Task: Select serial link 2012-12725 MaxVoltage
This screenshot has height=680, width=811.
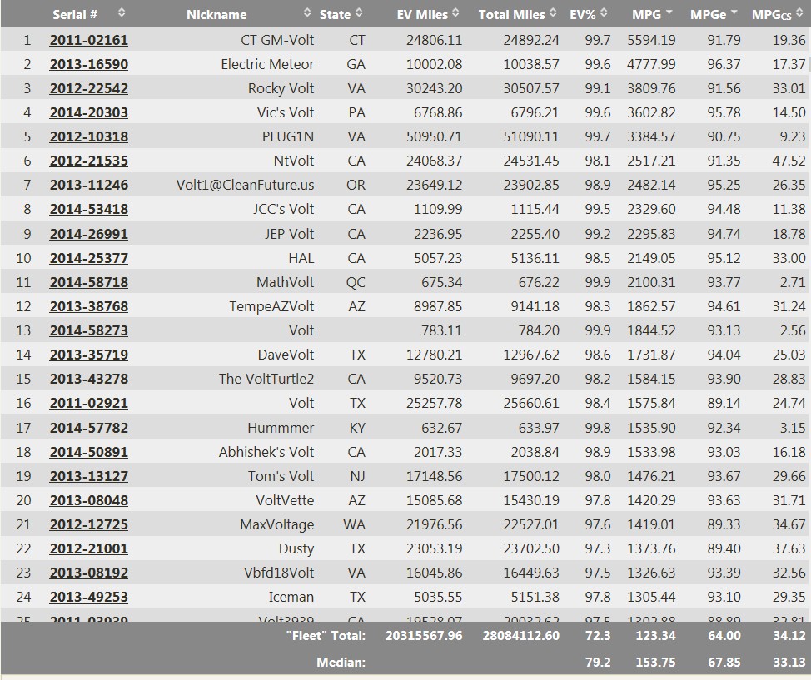Action: [88, 524]
